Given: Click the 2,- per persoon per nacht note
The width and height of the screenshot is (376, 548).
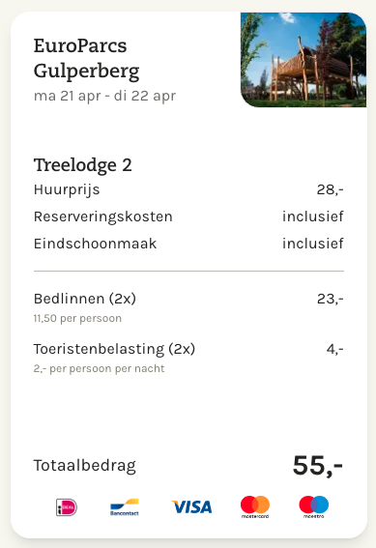Looking at the screenshot, I should coord(99,368).
